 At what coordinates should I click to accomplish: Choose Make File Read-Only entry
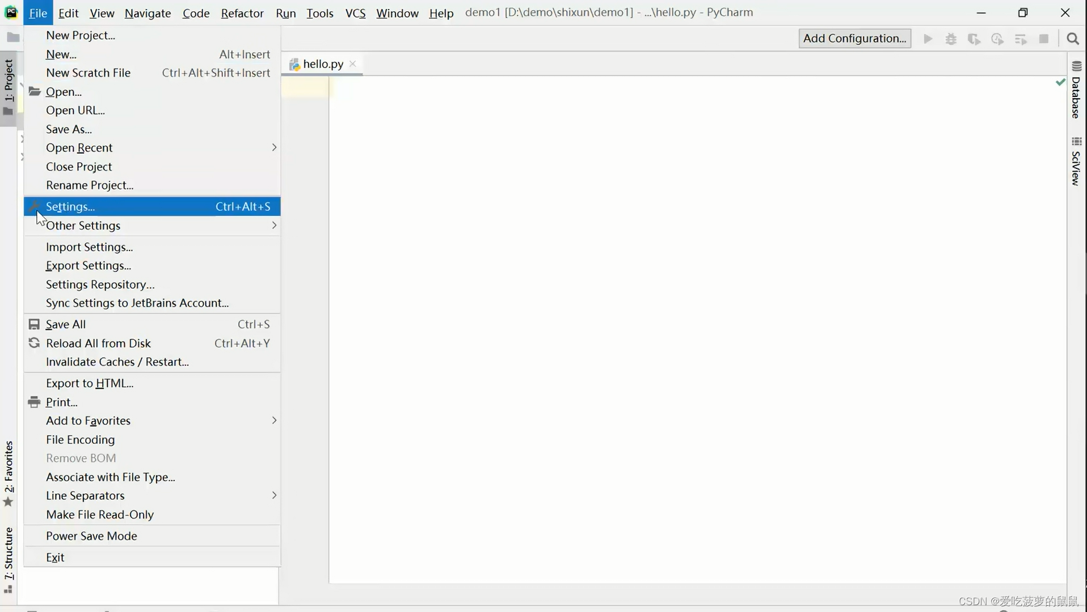pyautogui.click(x=152, y=515)
